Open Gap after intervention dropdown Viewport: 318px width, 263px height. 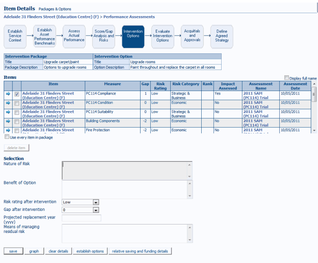(96, 210)
